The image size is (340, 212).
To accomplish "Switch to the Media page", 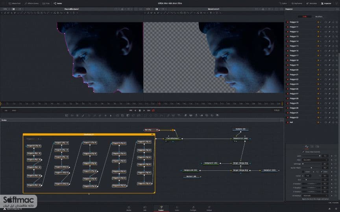I will [129, 208].
